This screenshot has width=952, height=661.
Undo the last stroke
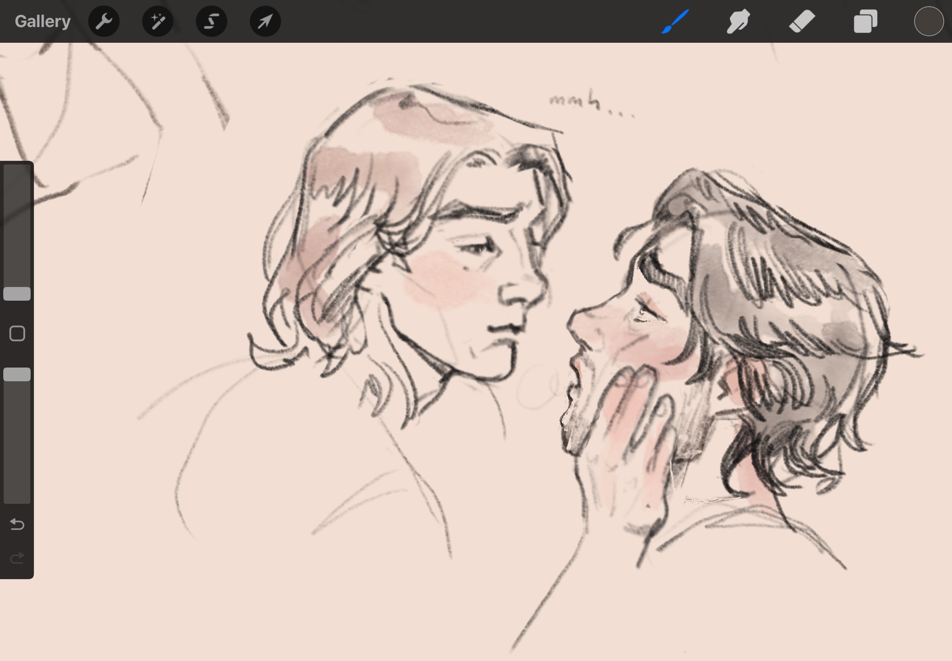click(x=17, y=524)
